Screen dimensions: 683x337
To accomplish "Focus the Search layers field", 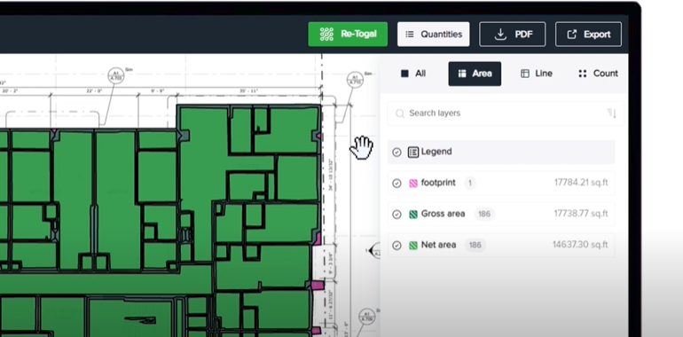I will 506,114.
